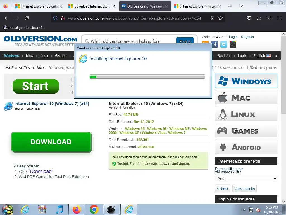Click the Games category button
This screenshot has width=286, height=215.
pyautogui.click(x=246, y=130)
